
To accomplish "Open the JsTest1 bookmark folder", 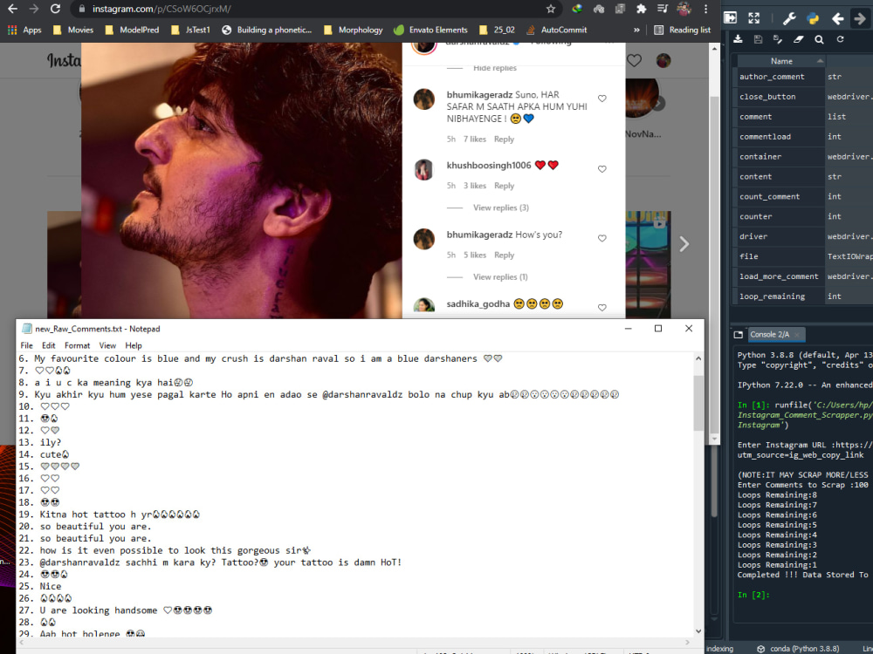I will click(190, 30).
